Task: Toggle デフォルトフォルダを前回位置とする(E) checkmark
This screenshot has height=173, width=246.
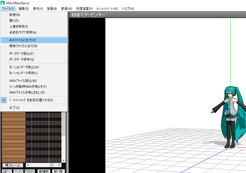Action: 34,100
